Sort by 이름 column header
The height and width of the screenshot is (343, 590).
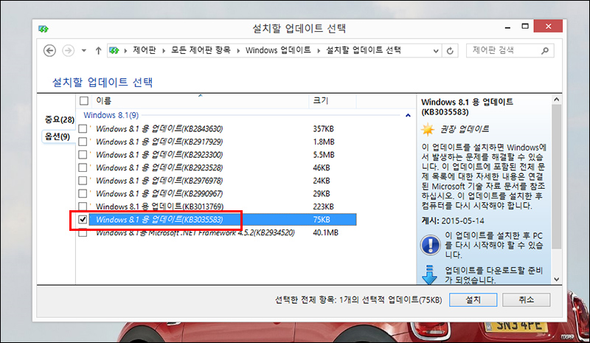[x=103, y=101]
